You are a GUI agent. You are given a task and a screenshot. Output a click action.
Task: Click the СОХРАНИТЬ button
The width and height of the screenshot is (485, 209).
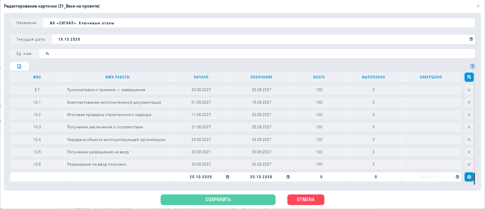218,200
